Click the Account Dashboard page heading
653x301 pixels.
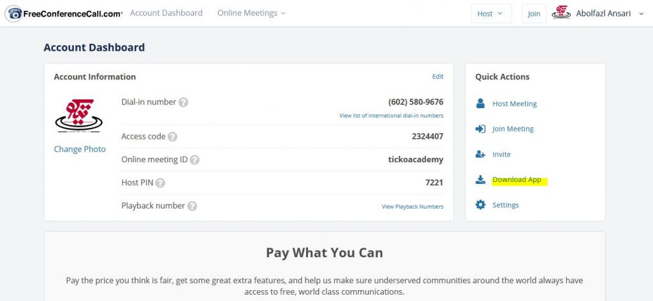pos(94,47)
